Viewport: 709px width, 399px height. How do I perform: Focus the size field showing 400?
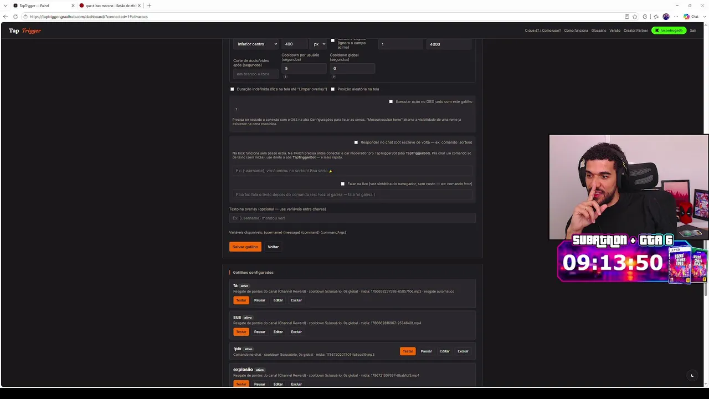(295, 44)
